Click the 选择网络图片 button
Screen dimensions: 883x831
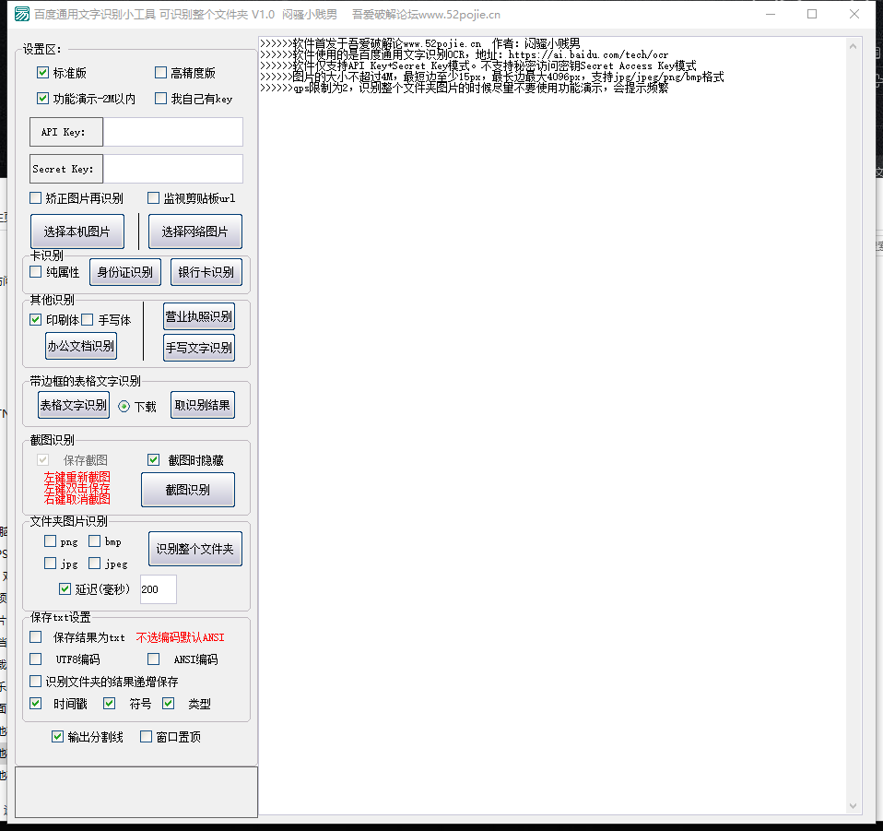pyautogui.click(x=194, y=232)
